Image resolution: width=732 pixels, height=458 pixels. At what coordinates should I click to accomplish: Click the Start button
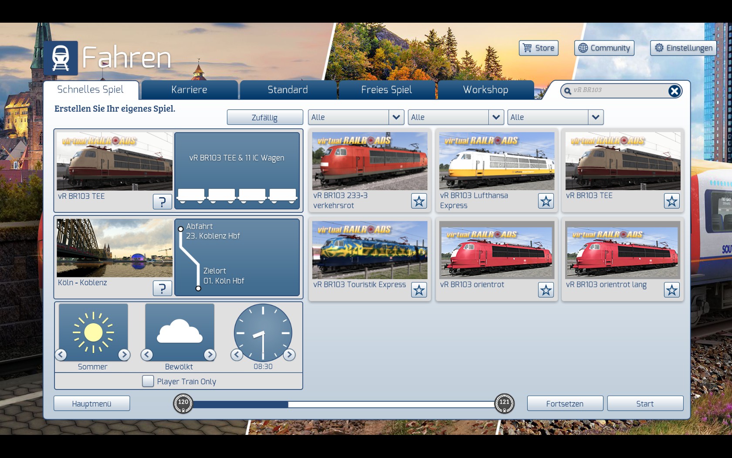645,403
